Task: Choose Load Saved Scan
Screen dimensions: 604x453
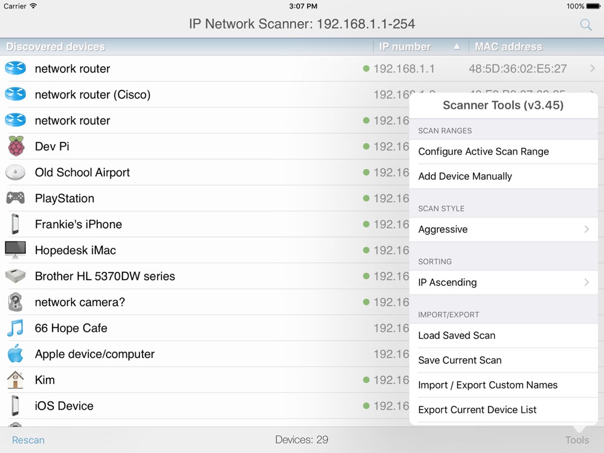Action: point(503,335)
